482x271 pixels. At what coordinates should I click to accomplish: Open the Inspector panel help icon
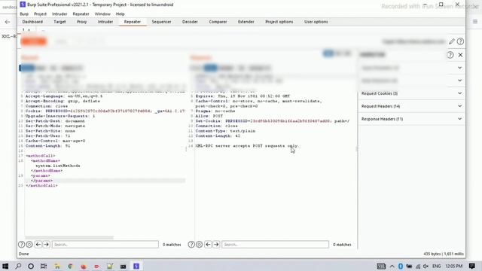450,55
